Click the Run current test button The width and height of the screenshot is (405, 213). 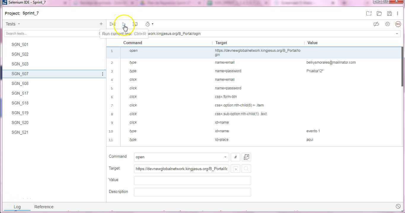[124, 24]
